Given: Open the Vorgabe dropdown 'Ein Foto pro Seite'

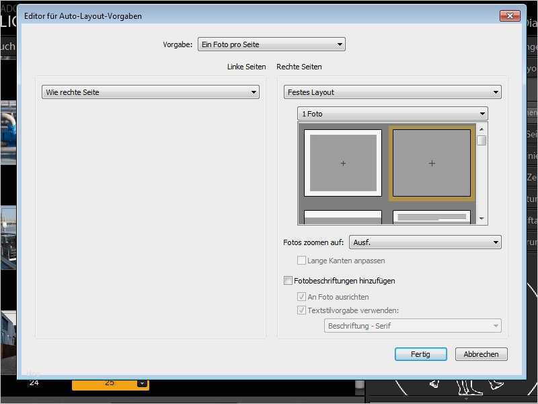Looking at the screenshot, I should 272,44.
